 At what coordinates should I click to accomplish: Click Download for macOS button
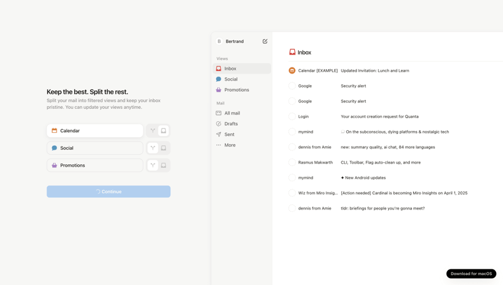[471, 274]
